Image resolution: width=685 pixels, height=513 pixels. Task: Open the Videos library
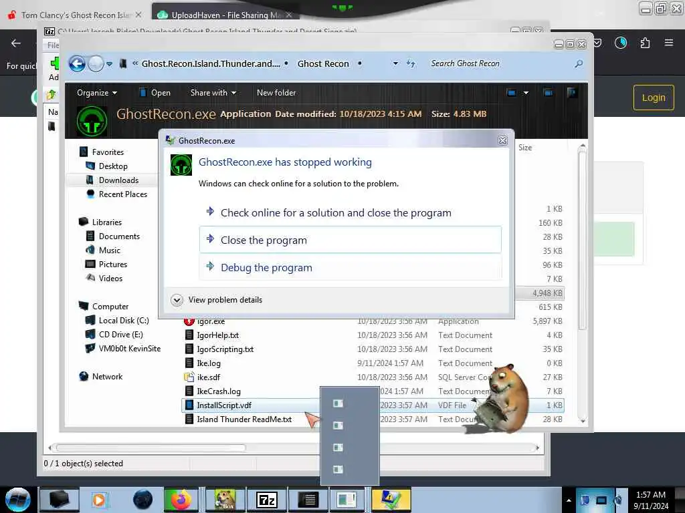point(110,278)
